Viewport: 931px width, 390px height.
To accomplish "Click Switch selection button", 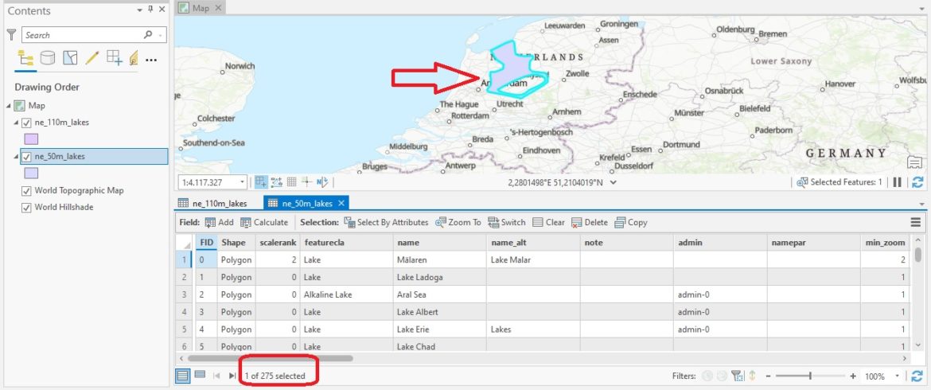I will tap(506, 223).
